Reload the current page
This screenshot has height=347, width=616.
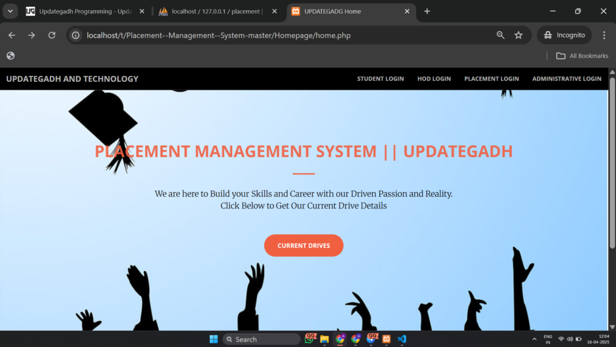[x=52, y=35]
